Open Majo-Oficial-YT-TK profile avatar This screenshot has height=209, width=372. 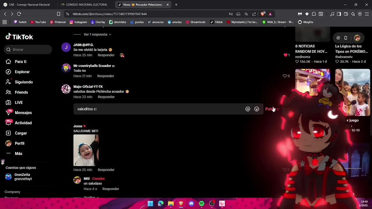(66, 89)
